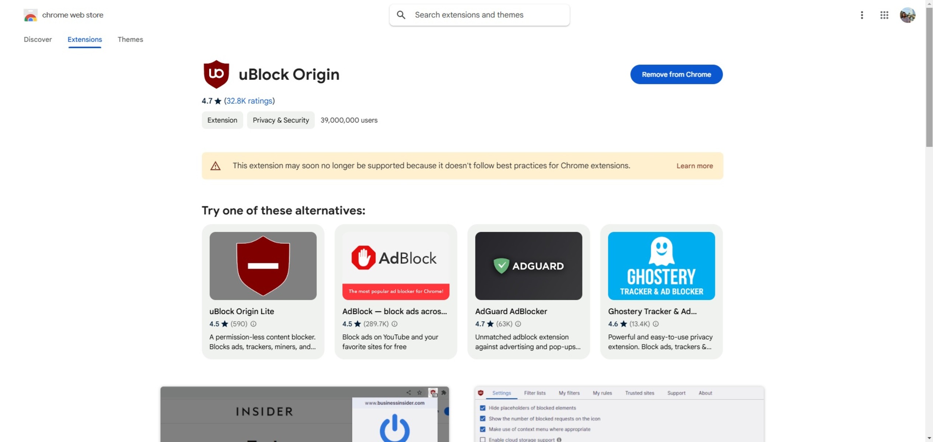The height and width of the screenshot is (442, 933).
Task: Click the Settings tab in screenshot preview
Action: pos(502,393)
